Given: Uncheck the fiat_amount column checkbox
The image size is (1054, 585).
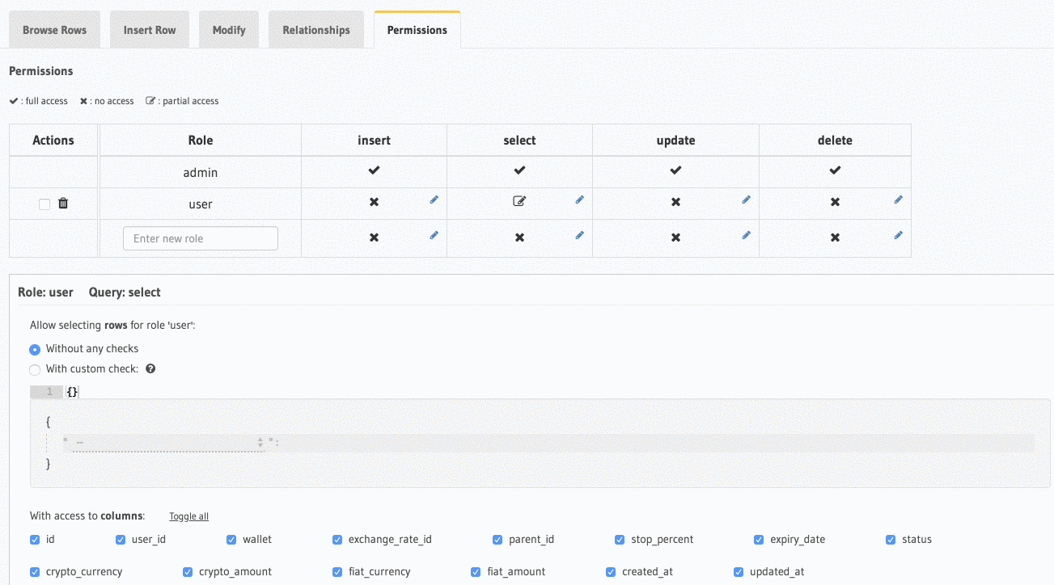Looking at the screenshot, I should pyautogui.click(x=476, y=572).
